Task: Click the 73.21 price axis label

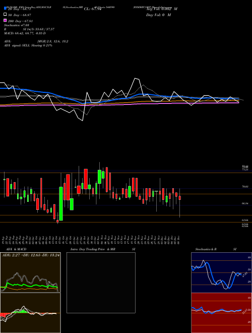Action: 245,170
